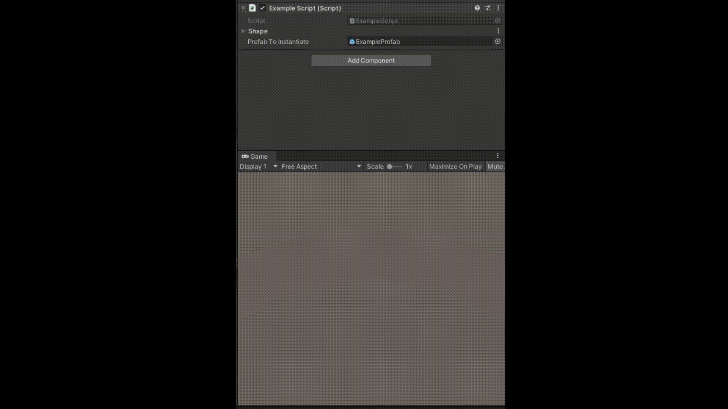Open object picker for Prefab To Instantiate
Screen dimensions: 728x409
coord(497,41)
